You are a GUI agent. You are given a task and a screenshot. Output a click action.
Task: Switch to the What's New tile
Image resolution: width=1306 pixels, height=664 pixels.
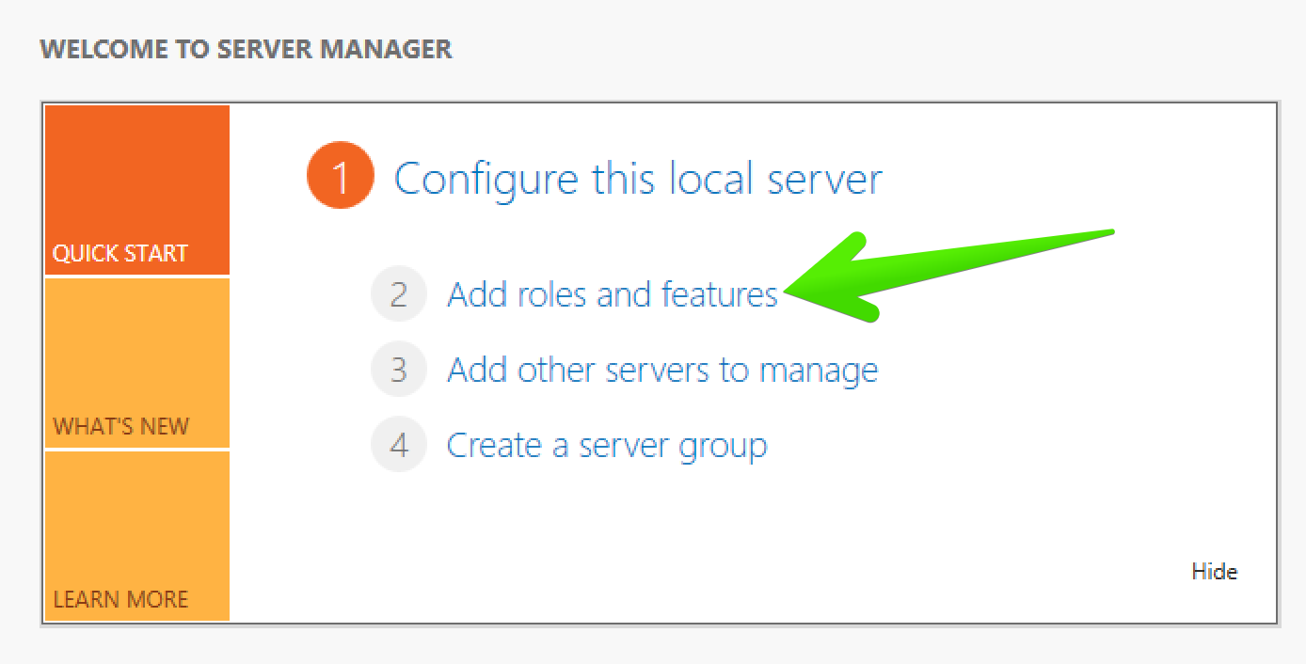click(x=137, y=363)
